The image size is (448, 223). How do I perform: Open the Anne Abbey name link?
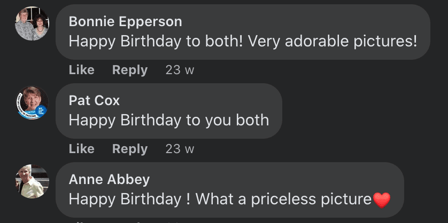tap(109, 180)
